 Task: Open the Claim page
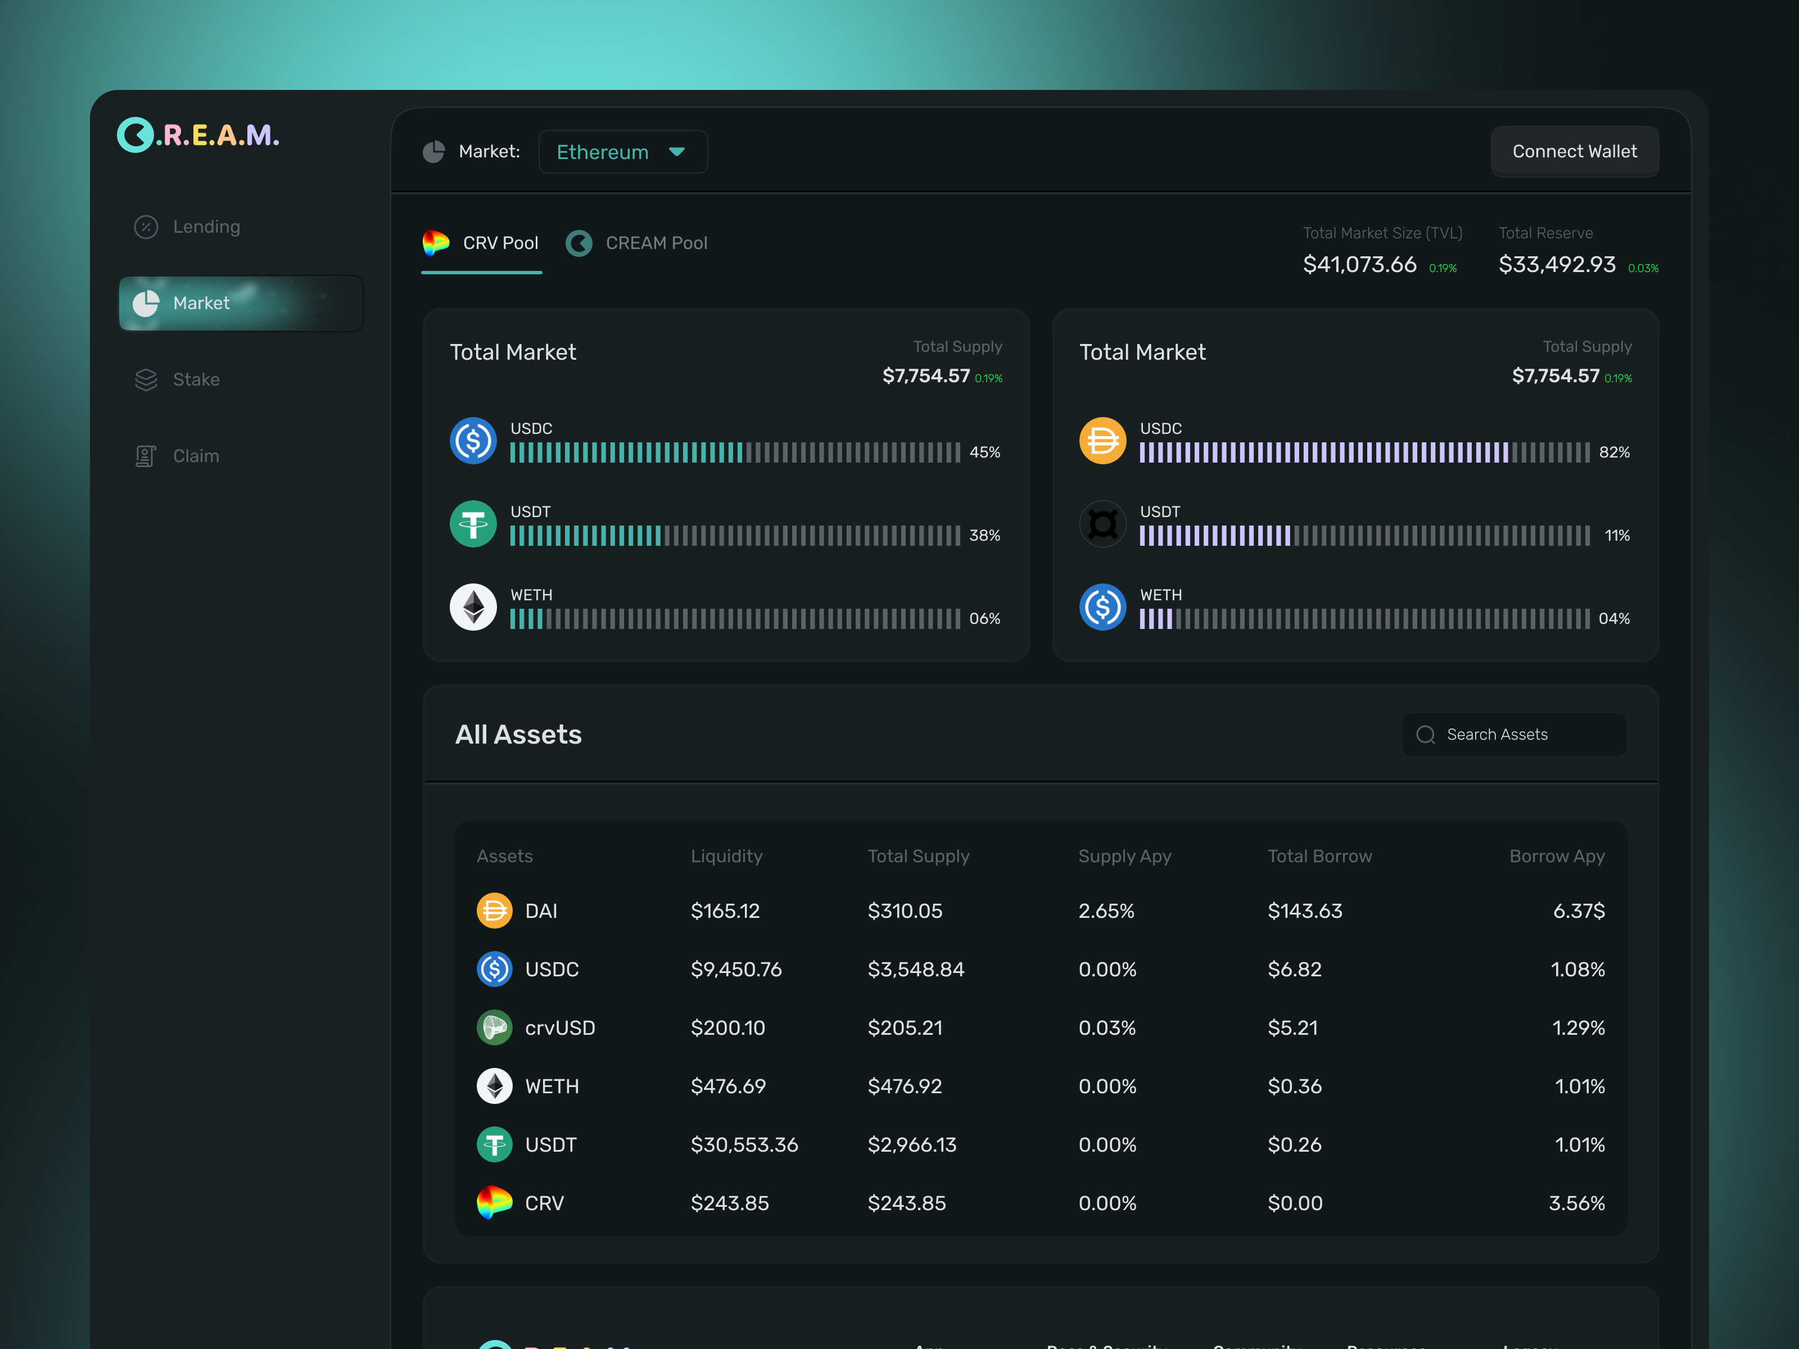[x=241, y=456]
